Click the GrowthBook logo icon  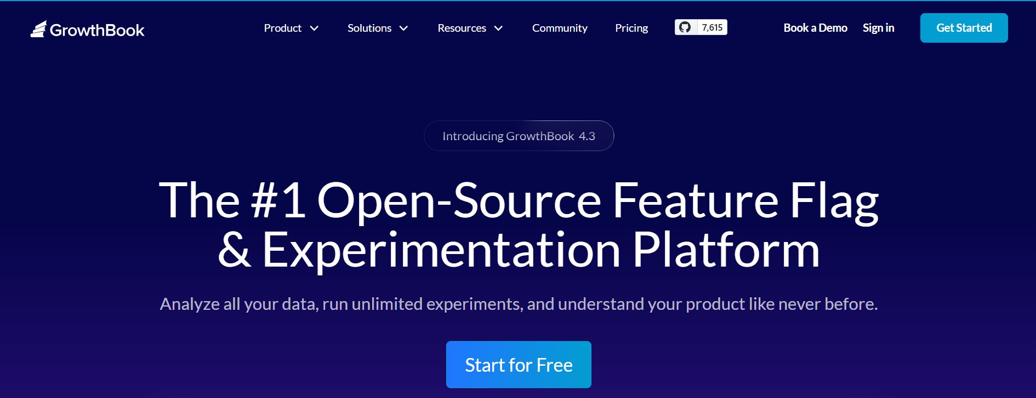(x=38, y=29)
